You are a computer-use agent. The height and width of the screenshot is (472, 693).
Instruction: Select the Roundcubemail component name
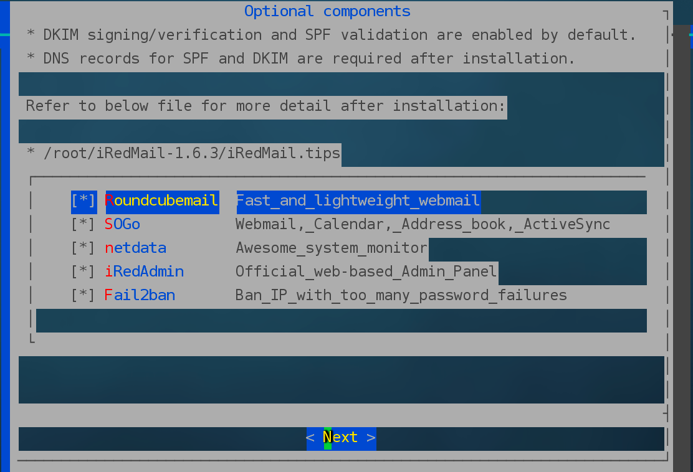[x=162, y=201]
